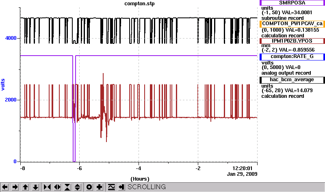Select the IPM1P02B.YPOS curve legend entry
The height and width of the screenshot is (192, 325).
point(292,41)
